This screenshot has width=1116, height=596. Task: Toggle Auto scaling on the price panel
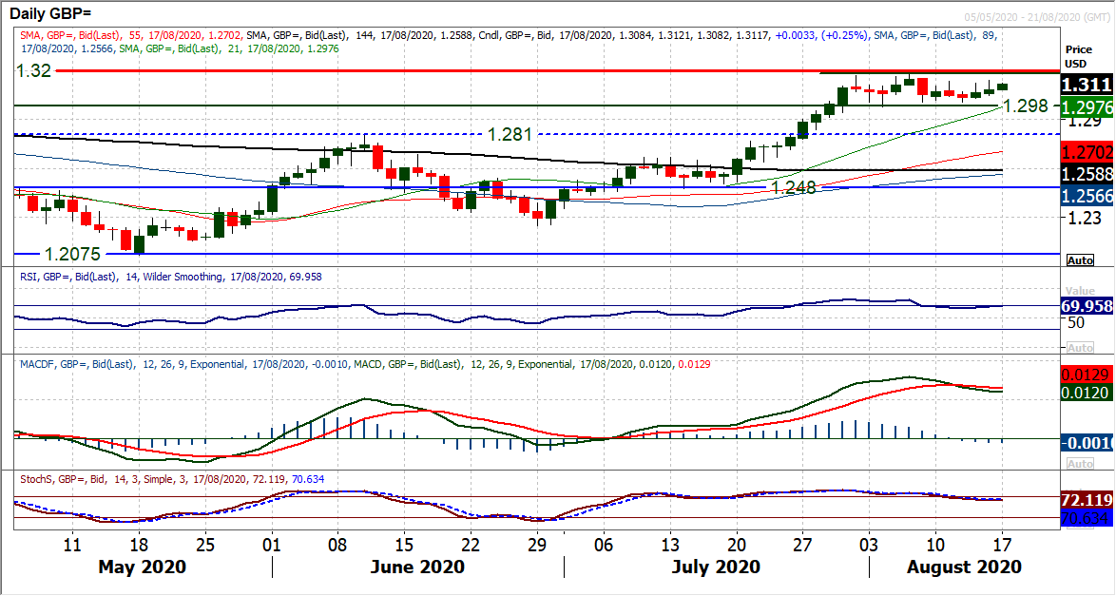click(1080, 260)
